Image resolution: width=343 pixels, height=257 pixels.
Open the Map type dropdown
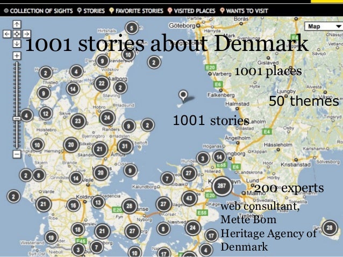pyautogui.click(x=323, y=26)
